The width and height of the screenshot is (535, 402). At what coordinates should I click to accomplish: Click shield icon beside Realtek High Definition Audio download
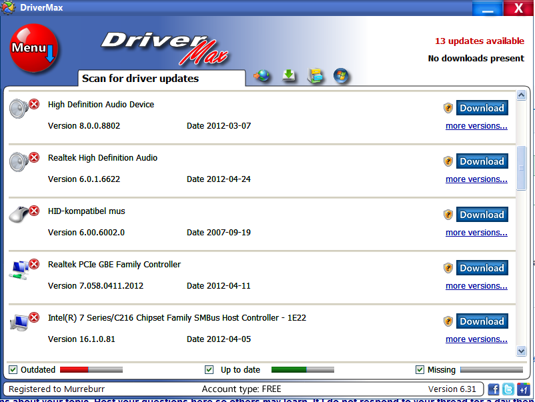click(x=448, y=161)
